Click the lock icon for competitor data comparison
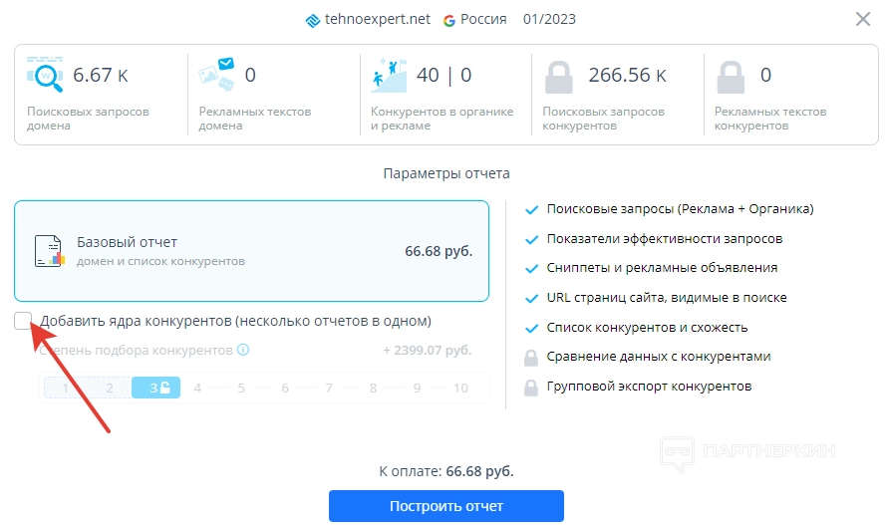Image resolution: width=886 pixels, height=525 pixels. click(529, 357)
